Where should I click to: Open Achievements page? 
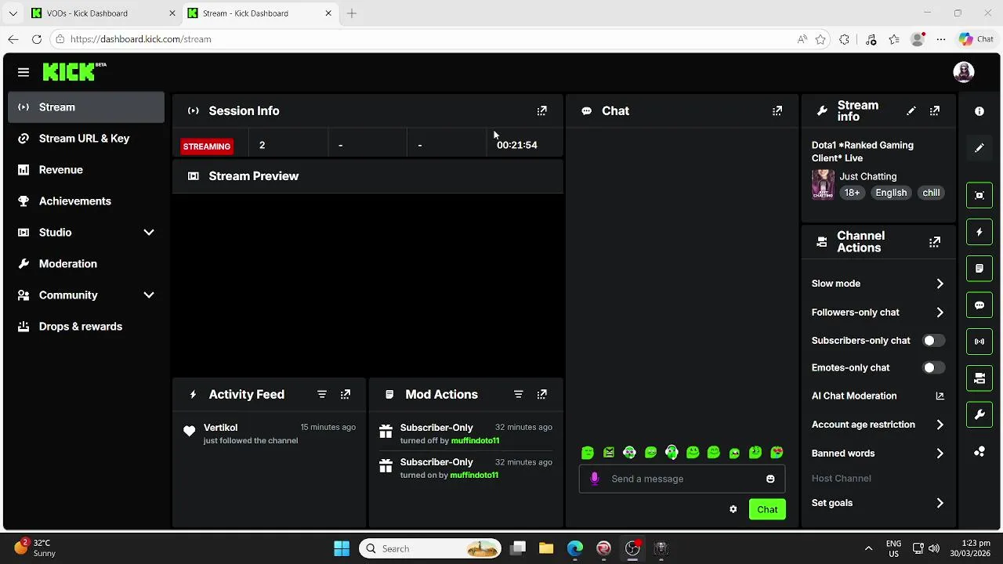pyautogui.click(x=86, y=201)
